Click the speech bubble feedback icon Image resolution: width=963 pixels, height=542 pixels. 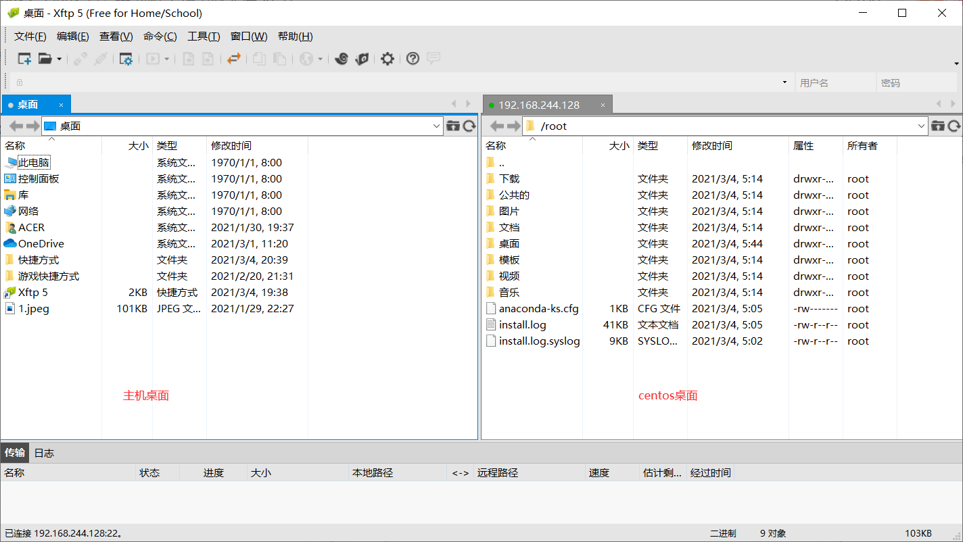pos(433,59)
